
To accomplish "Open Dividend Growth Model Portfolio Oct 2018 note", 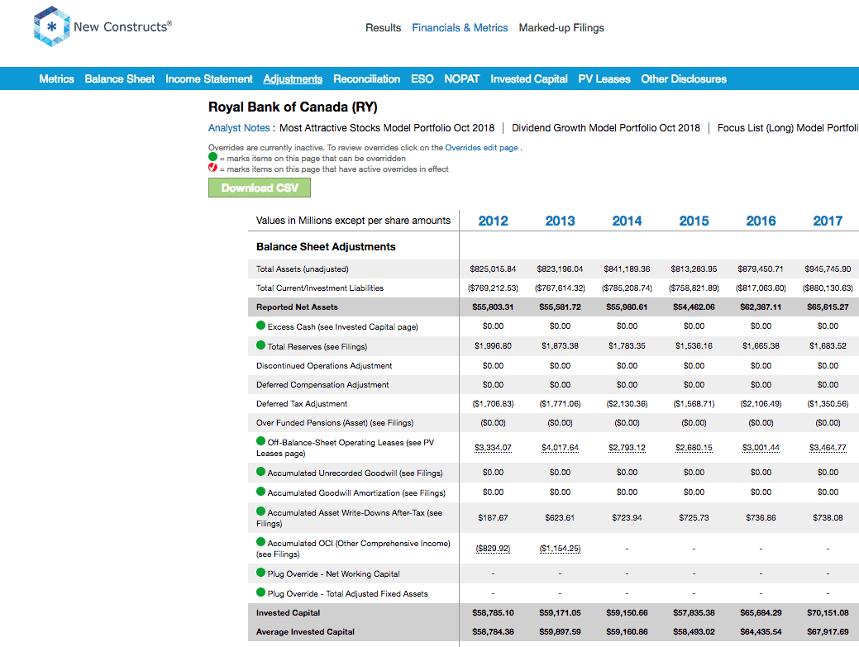I will (x=606, y=127).
